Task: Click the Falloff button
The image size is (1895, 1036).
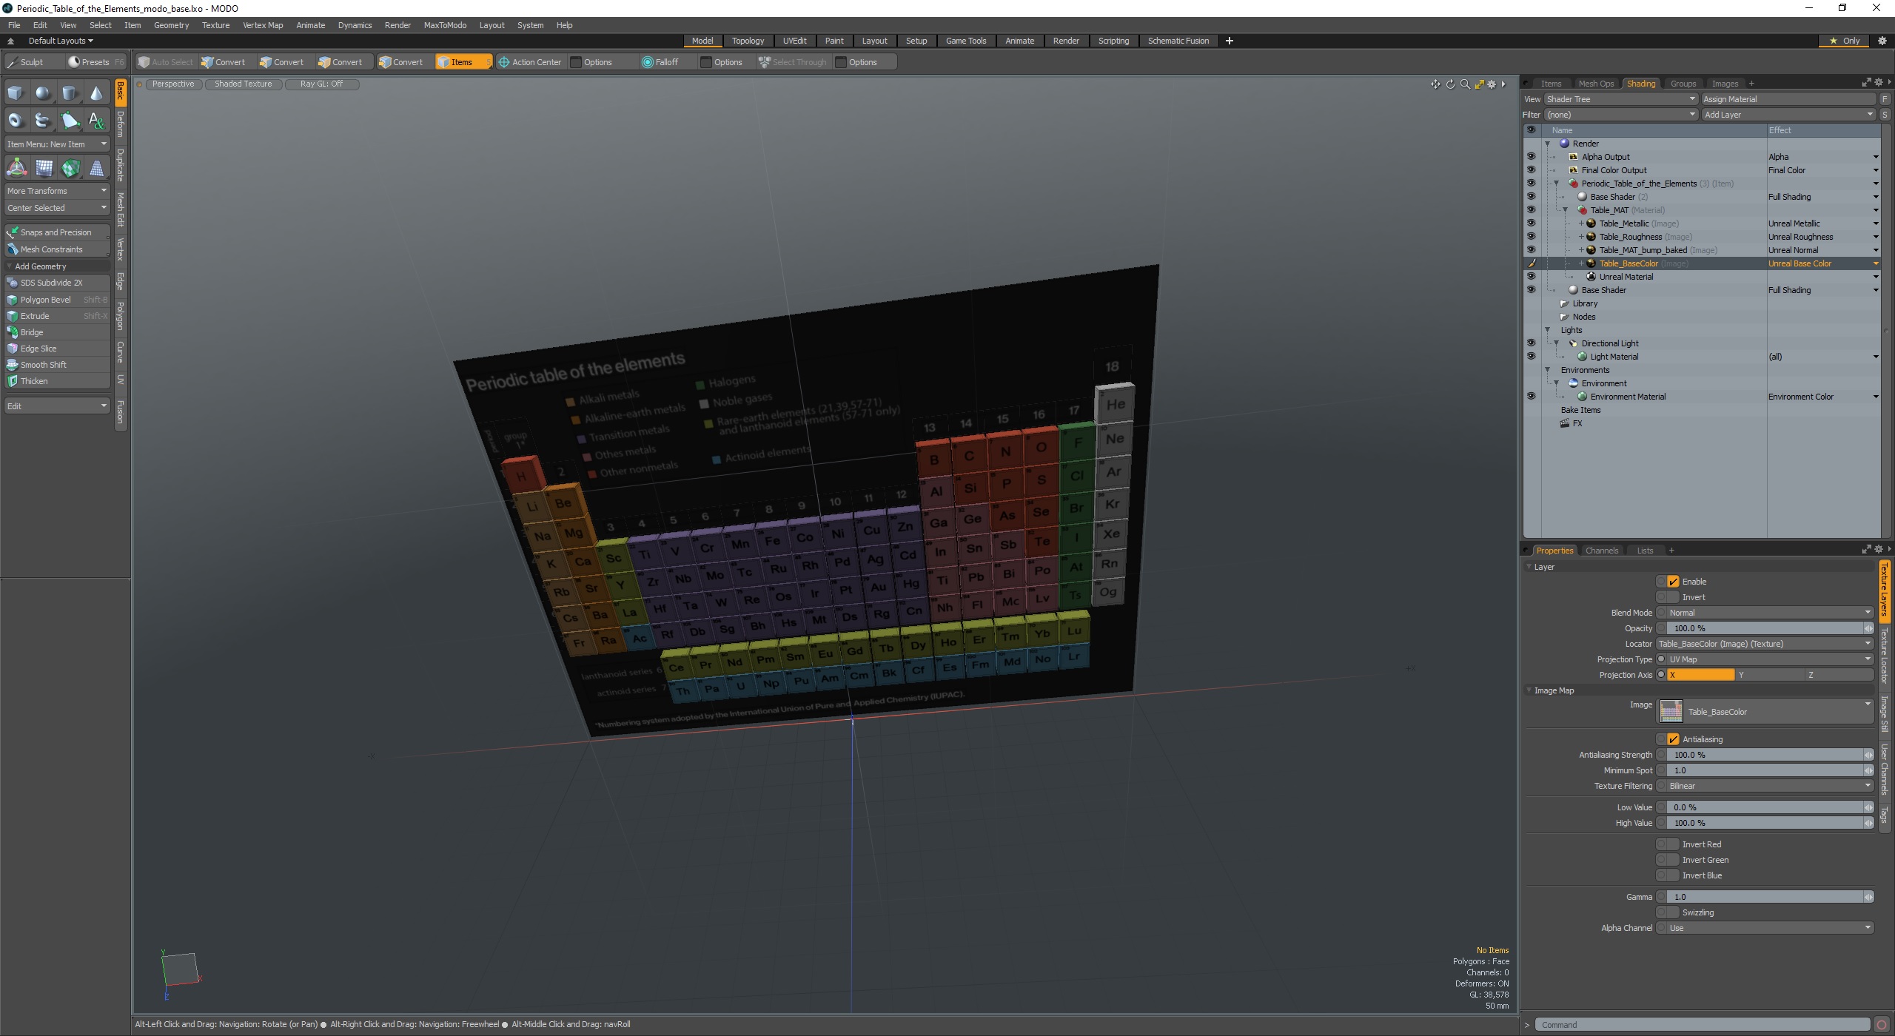Action: point(660,62)
